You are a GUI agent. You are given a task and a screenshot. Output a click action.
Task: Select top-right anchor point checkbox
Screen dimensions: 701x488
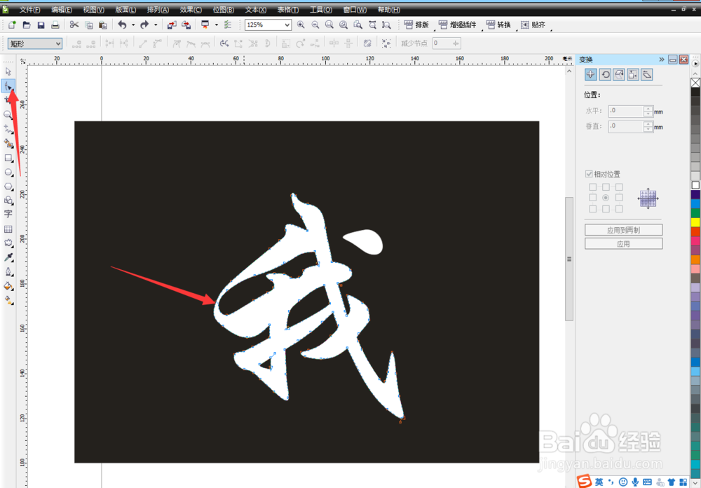coord(619,187)
